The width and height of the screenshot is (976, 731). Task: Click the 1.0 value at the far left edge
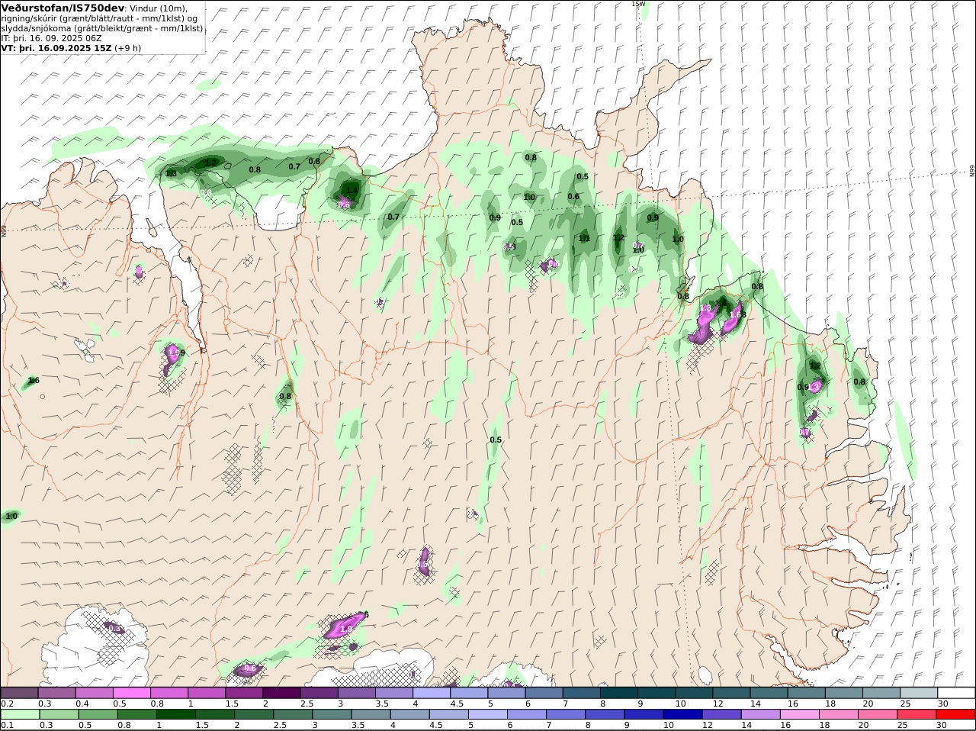11,517
